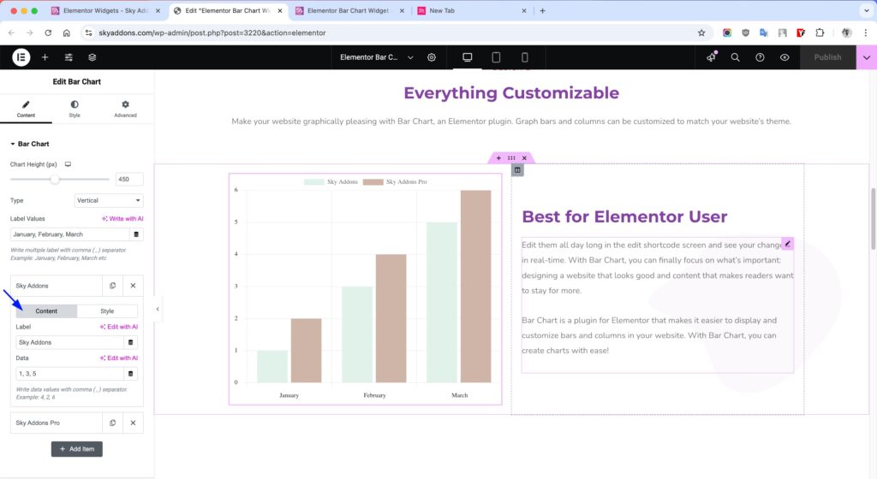The width and height of the screenshot is (877, 479).
Task: Expand the Sky Addons Pro repeater item
Action: [56, 423]
